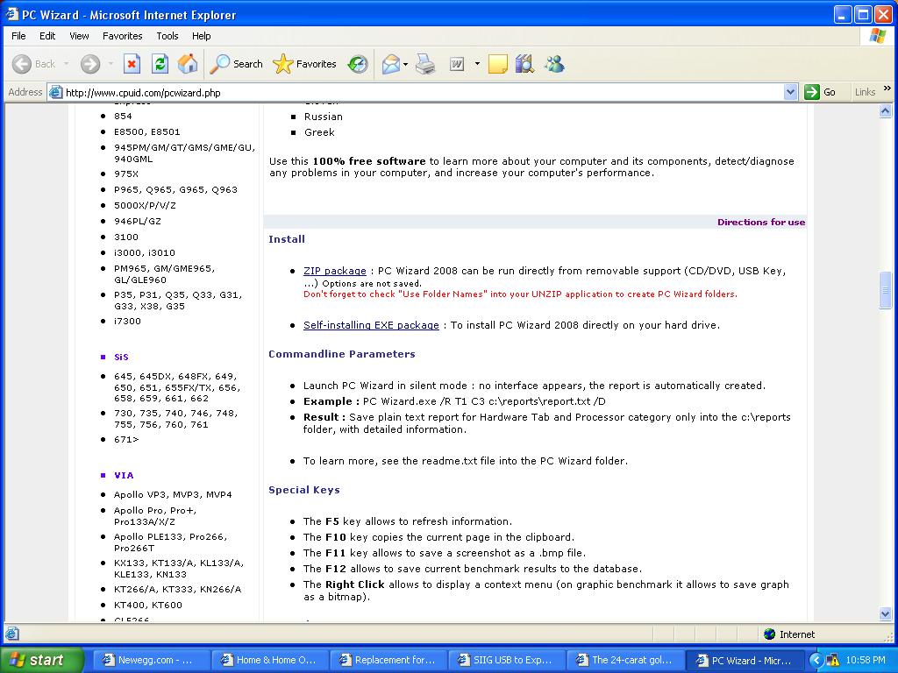Click the Internet zone globe in status bar
Viewport: 898px width, 673px height.
click(x=770, y=634)
